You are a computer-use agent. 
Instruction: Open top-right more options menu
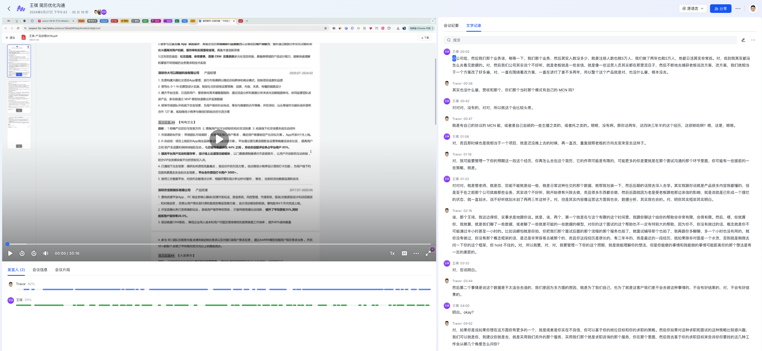pyautogui.click(x=738, y=9)
